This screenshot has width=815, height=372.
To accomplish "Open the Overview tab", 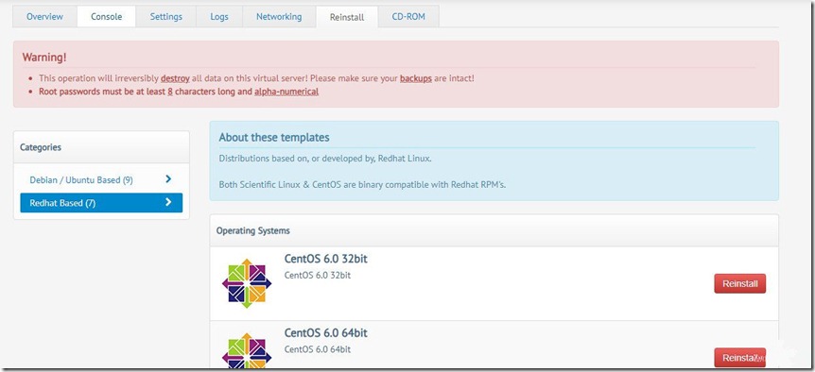I will tap(44, 17).
